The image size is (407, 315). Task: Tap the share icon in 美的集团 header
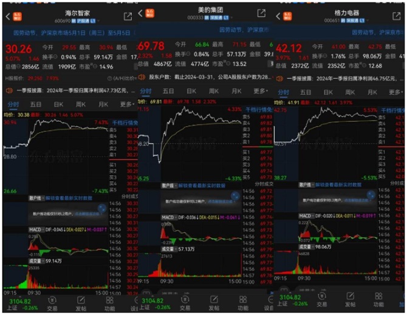tap(261, 13)
